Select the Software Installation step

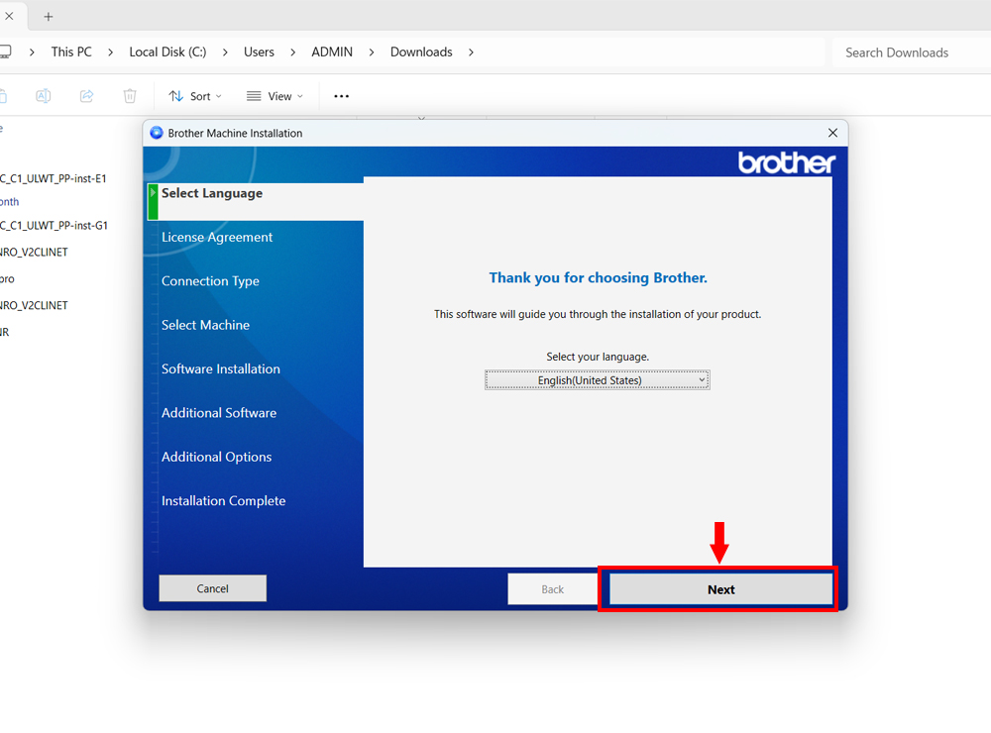[221, 369]
